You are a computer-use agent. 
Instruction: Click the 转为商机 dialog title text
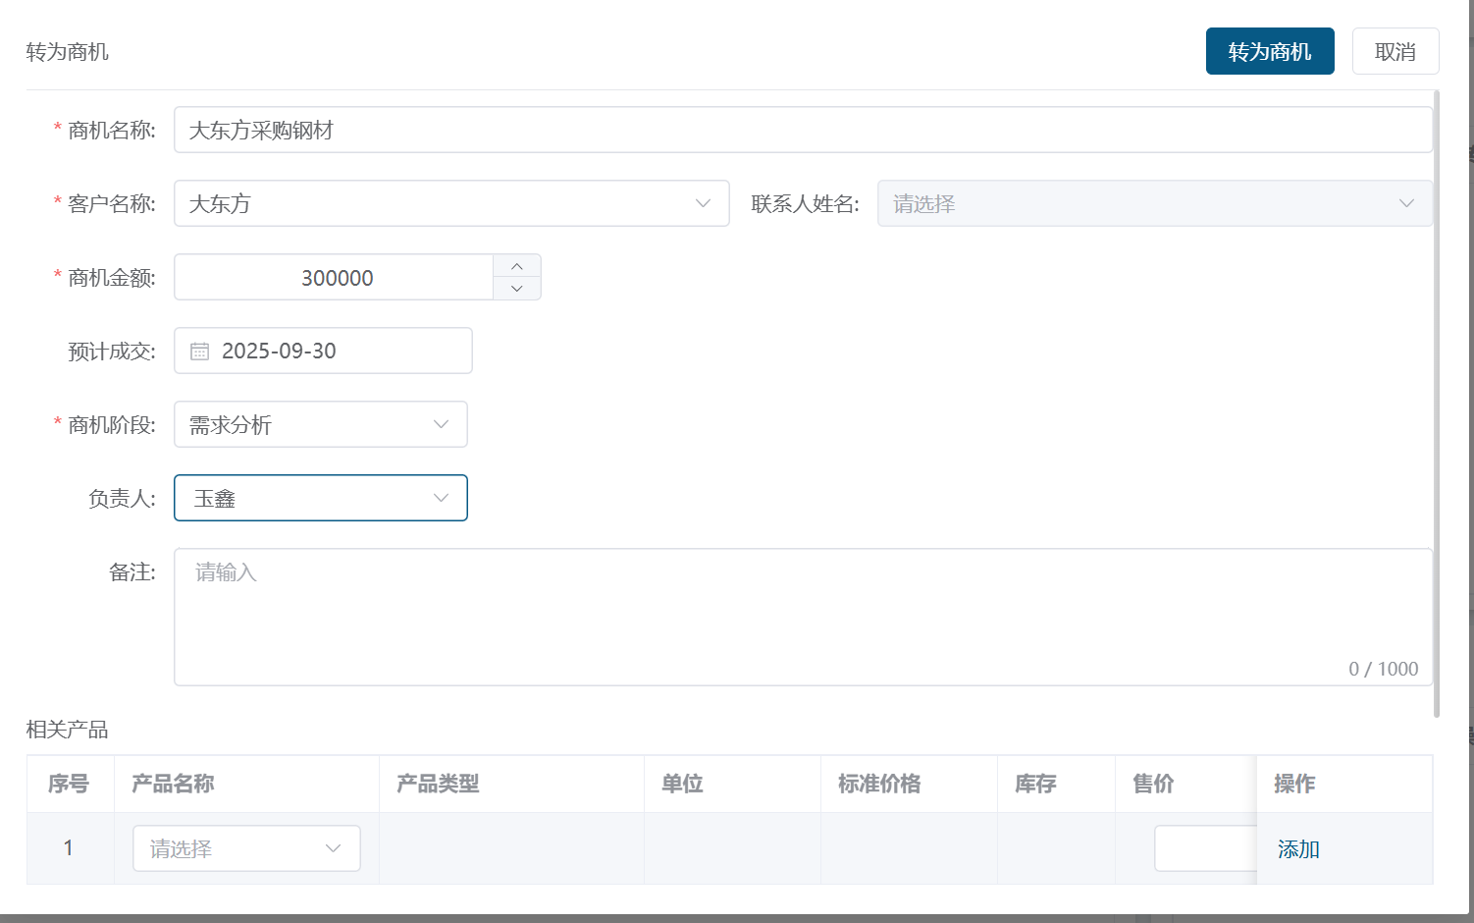[67, 52]
